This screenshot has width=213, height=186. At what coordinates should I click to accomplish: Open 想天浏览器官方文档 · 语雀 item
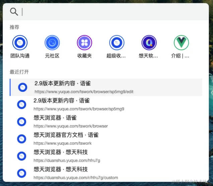[66, 135]
